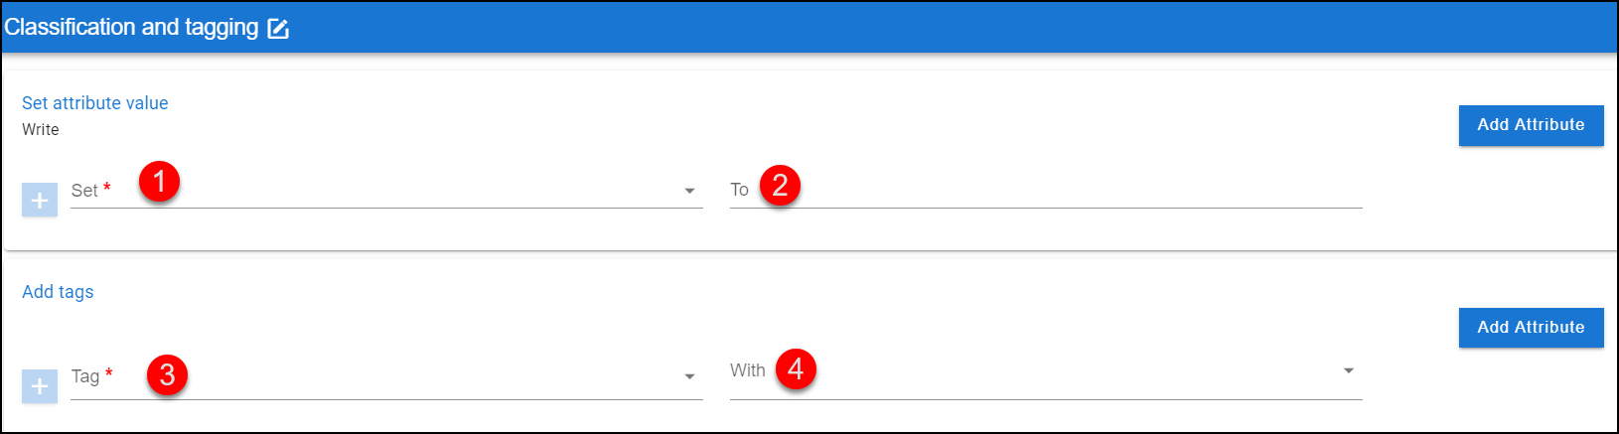Click the red circle marker numbered 4
The width and height of the screenshot is (1619, 434).
pos(796,368)
